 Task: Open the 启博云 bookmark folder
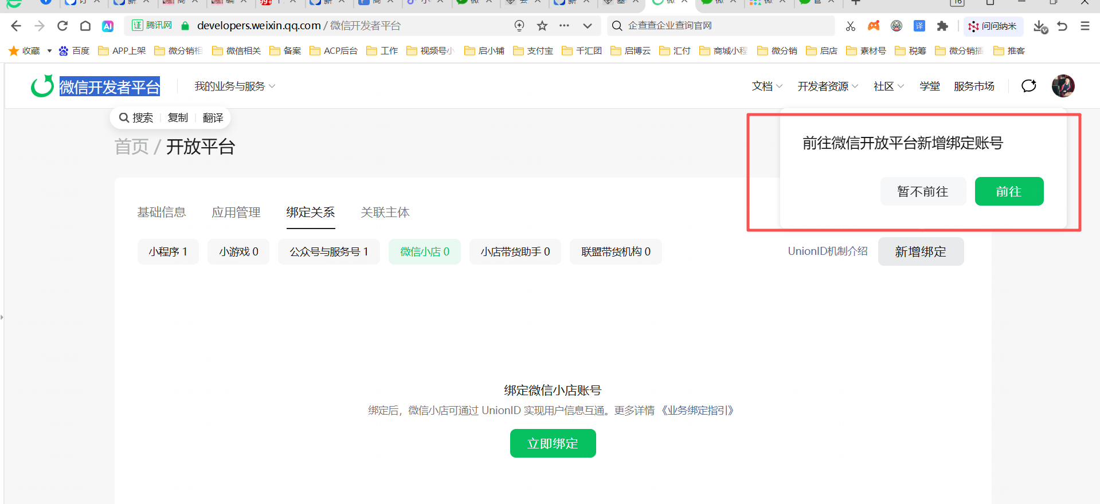(x=631, y=51)
